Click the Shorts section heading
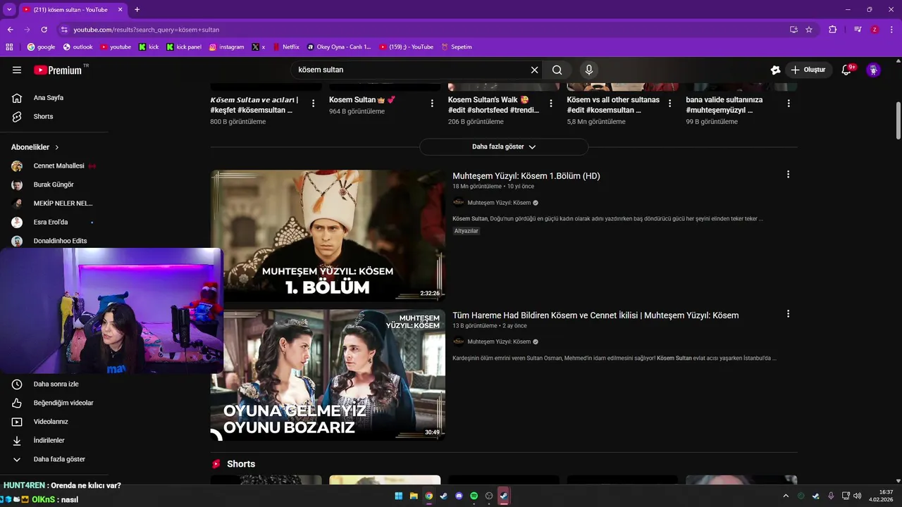The height and width of the screenshot is (507, 902). (x=241, y=464)
